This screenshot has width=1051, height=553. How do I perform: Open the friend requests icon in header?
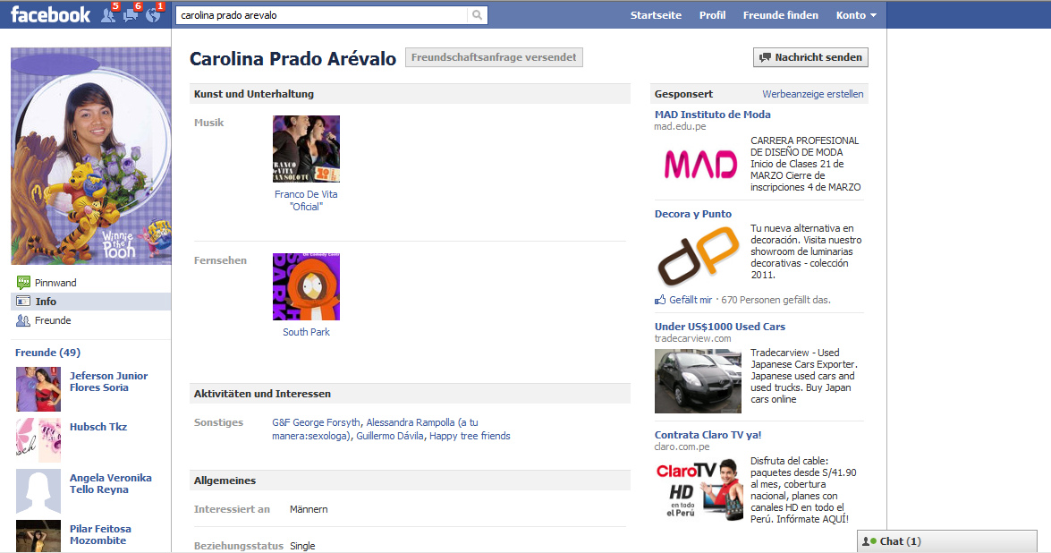[x=108, y=15]
